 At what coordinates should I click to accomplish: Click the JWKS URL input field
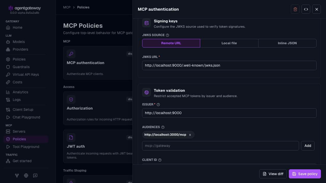tap(229, 65)
